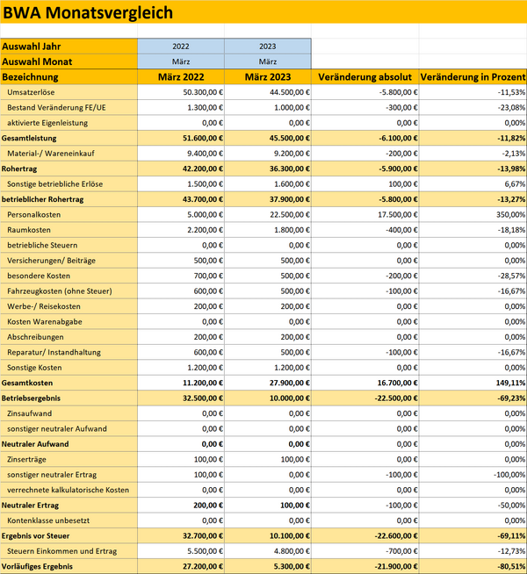Select the 149,11% percent cell
The width and height of the screenshot is (527, 574).
[473, 383]
